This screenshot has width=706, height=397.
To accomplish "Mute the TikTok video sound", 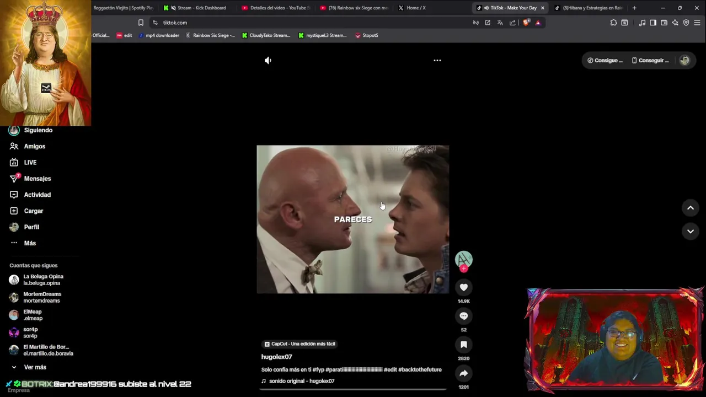I will coord(268,61).
